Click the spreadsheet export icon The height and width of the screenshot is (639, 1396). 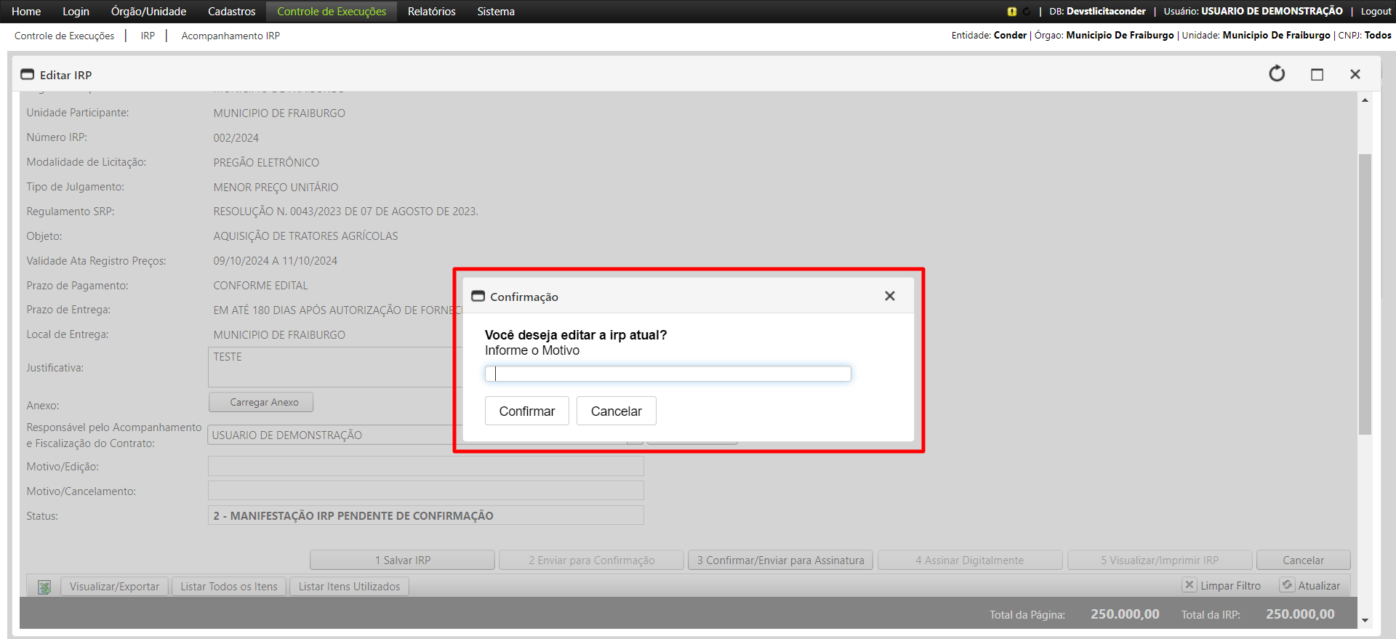pyautogui.click(x=44, y=587)
